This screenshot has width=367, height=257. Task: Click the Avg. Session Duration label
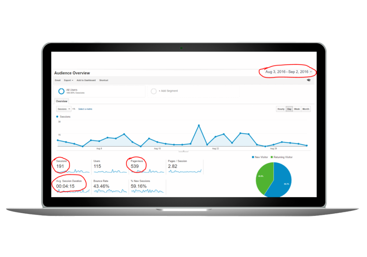[69, 181]
